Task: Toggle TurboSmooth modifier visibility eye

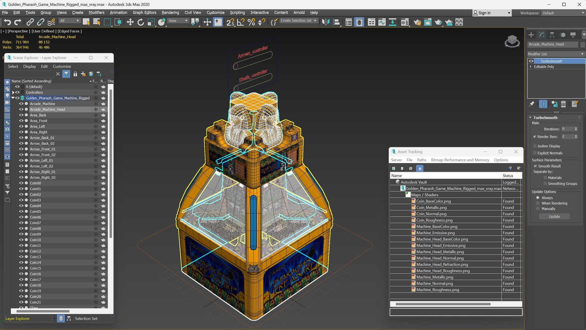Action: point(531,61)
